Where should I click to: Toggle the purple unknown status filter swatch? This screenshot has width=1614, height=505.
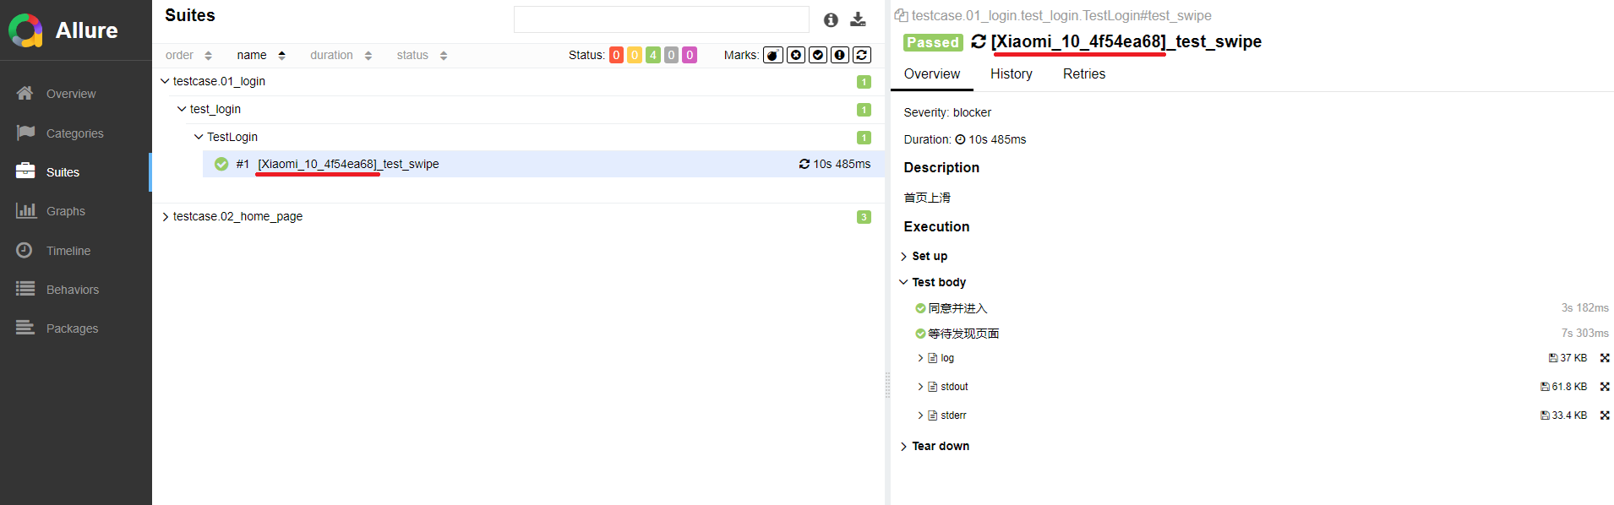tap(690, 55)
